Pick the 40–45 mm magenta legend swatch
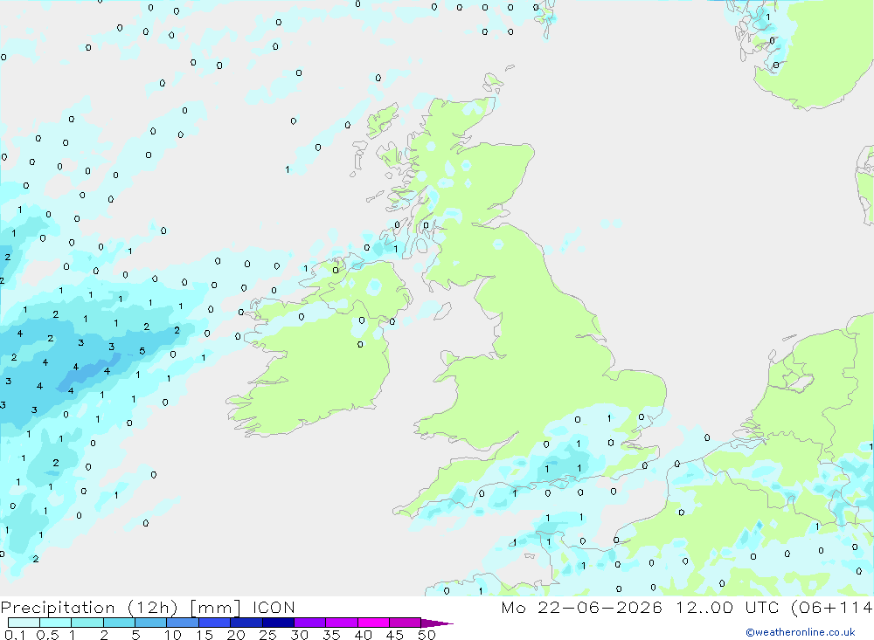Screen dimensions: 874x640 click(373, 623)
